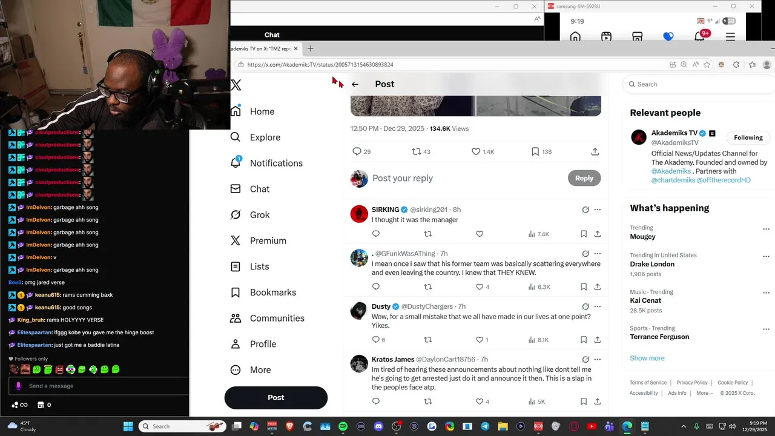This screenshot has height=436, width=775.
Task: Open trending topic Drake London
Action: pos(652,264)
